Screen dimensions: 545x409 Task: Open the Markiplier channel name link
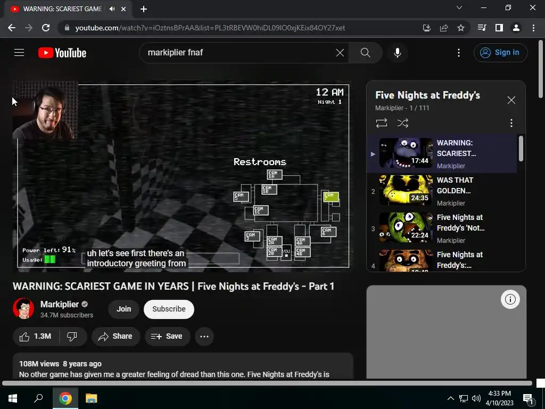point(60,304)
